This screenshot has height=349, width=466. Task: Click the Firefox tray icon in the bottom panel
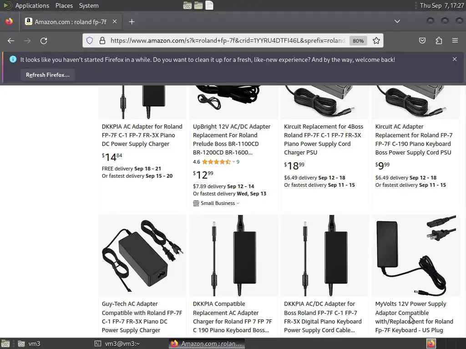point(431,344)
